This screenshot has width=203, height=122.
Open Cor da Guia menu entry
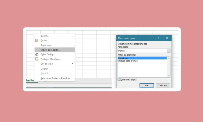click(55, 64)
